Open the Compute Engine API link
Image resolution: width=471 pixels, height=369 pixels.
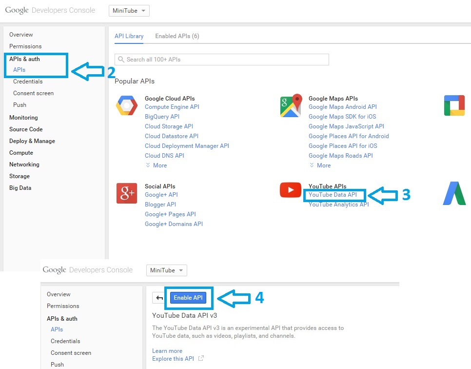coord(172,107)
